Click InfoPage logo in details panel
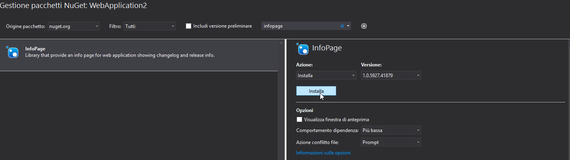Screen dimensions: 570x160 click(x=303, y=49)
